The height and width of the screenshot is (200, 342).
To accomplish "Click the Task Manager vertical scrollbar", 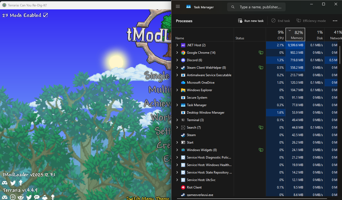I will coord(340,55).
